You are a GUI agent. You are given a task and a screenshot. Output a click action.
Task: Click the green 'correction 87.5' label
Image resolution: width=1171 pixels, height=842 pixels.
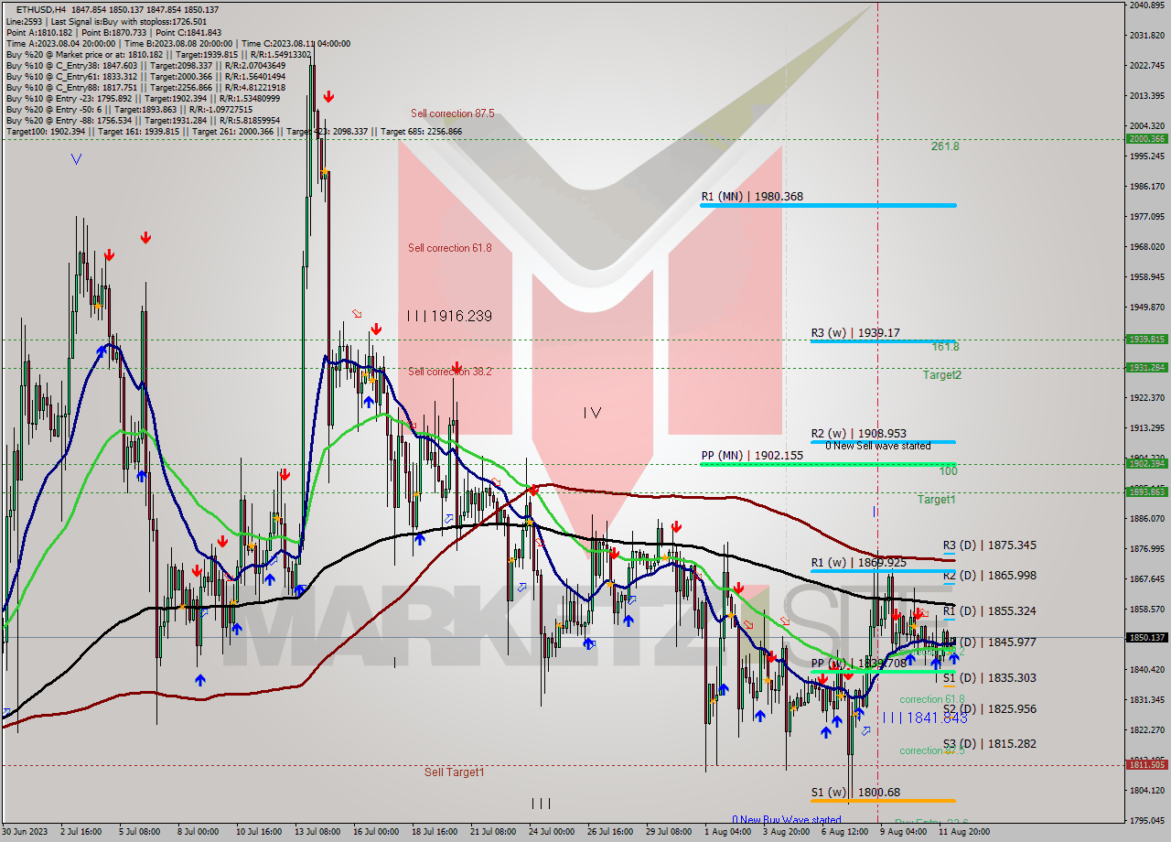click(931, 750)
